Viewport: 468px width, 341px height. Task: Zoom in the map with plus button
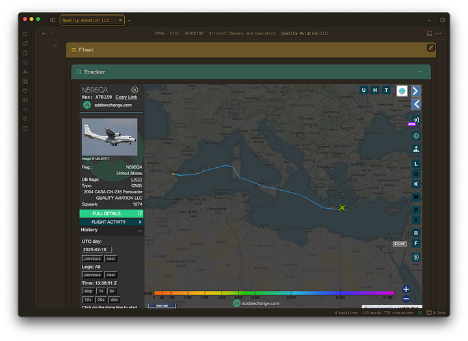[406, 289]
